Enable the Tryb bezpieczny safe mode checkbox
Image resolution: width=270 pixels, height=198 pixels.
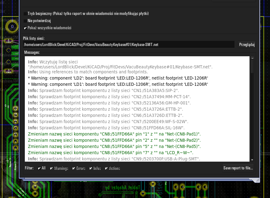[x=25, y=14]
